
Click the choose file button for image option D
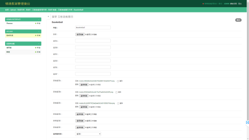click(80, 114)
